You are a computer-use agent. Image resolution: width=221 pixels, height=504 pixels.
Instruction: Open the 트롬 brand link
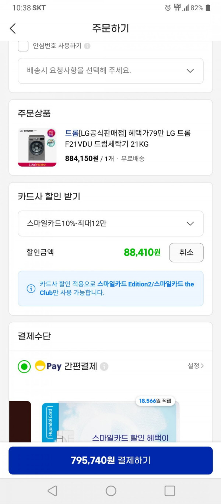pos(72,133)
